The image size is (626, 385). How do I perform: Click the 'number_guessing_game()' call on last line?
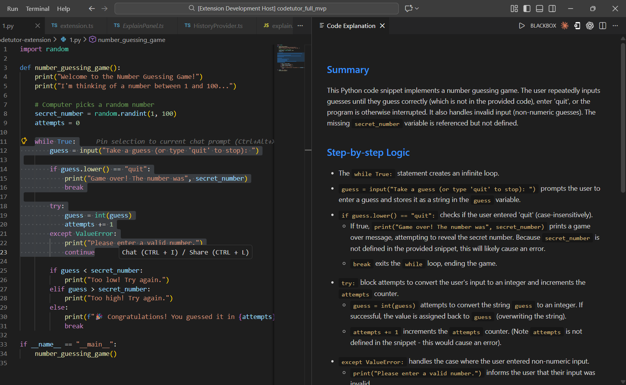(x=76, y=354)
